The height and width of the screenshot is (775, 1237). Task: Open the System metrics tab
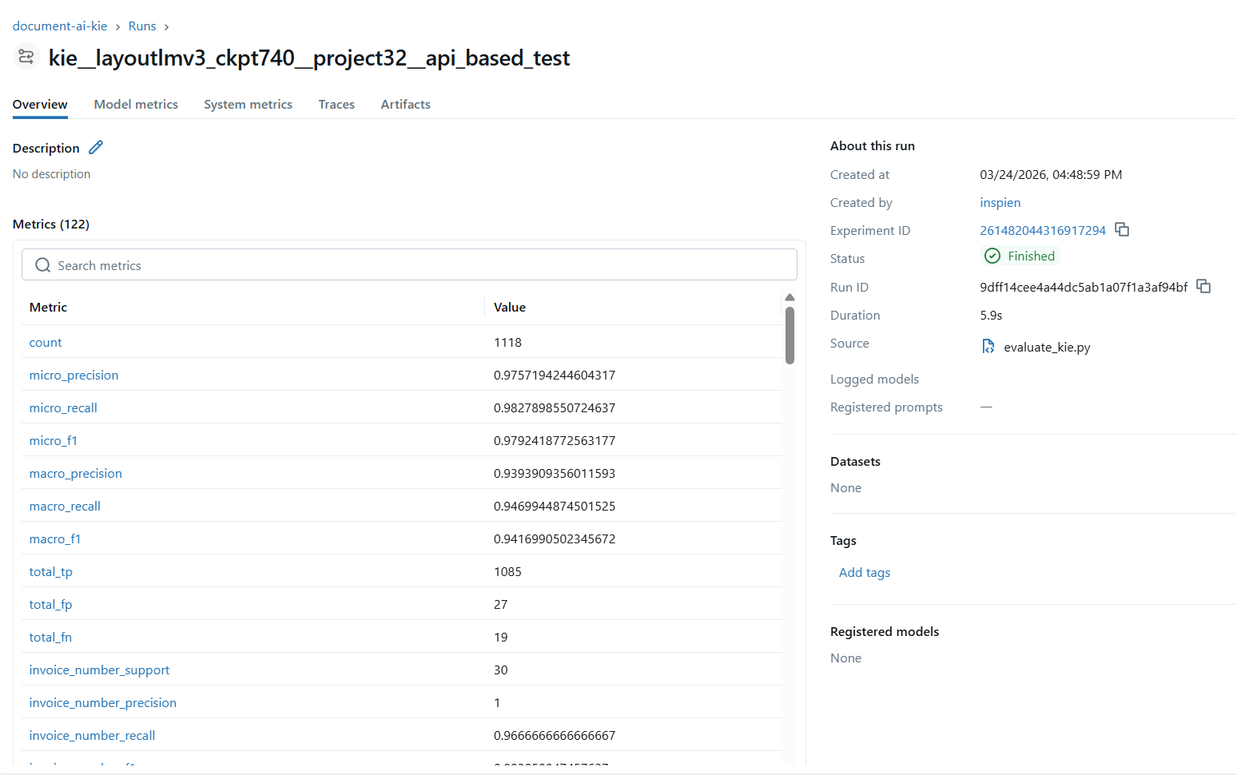coord(248,105)
